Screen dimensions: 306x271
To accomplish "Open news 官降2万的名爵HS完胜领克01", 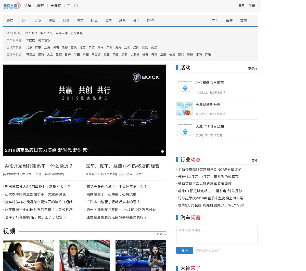I will pyautogui.click(x=211, y=205).
